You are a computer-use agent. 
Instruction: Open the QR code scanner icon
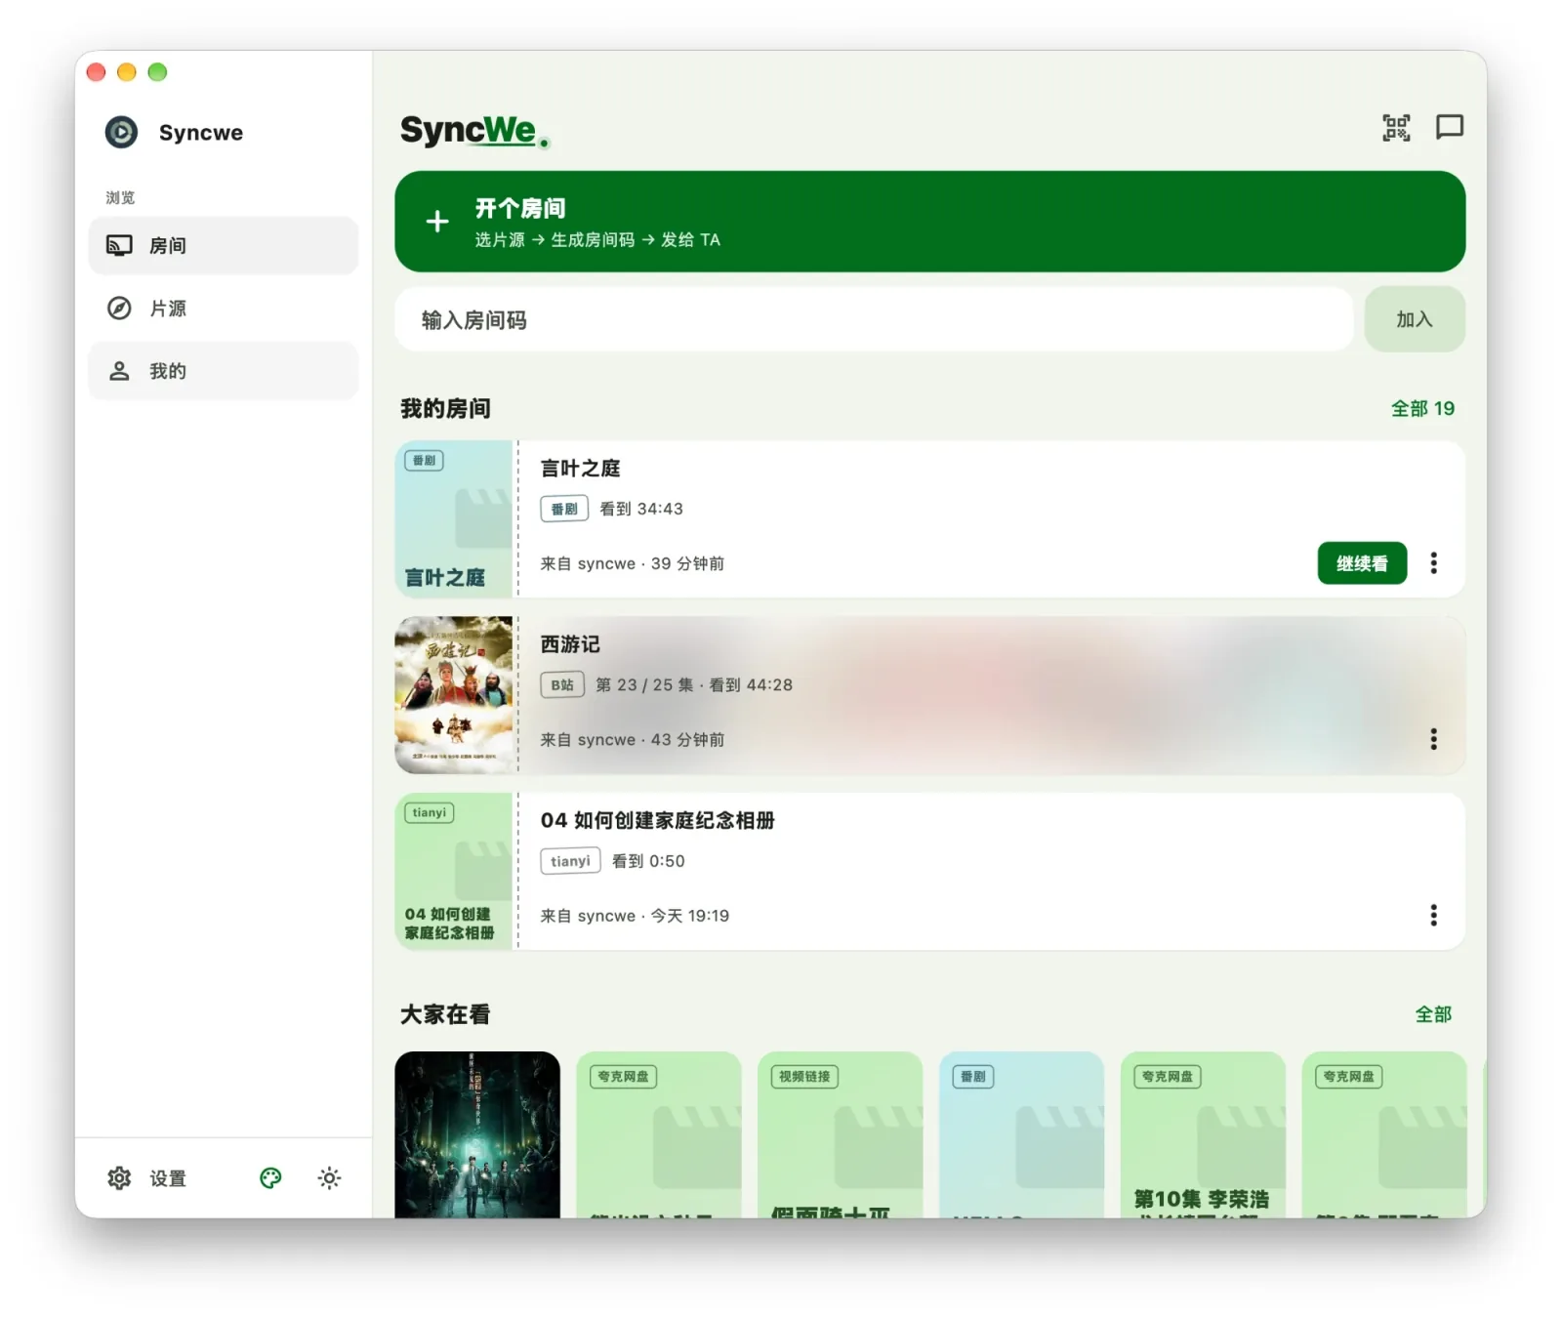click(1396, 128)
